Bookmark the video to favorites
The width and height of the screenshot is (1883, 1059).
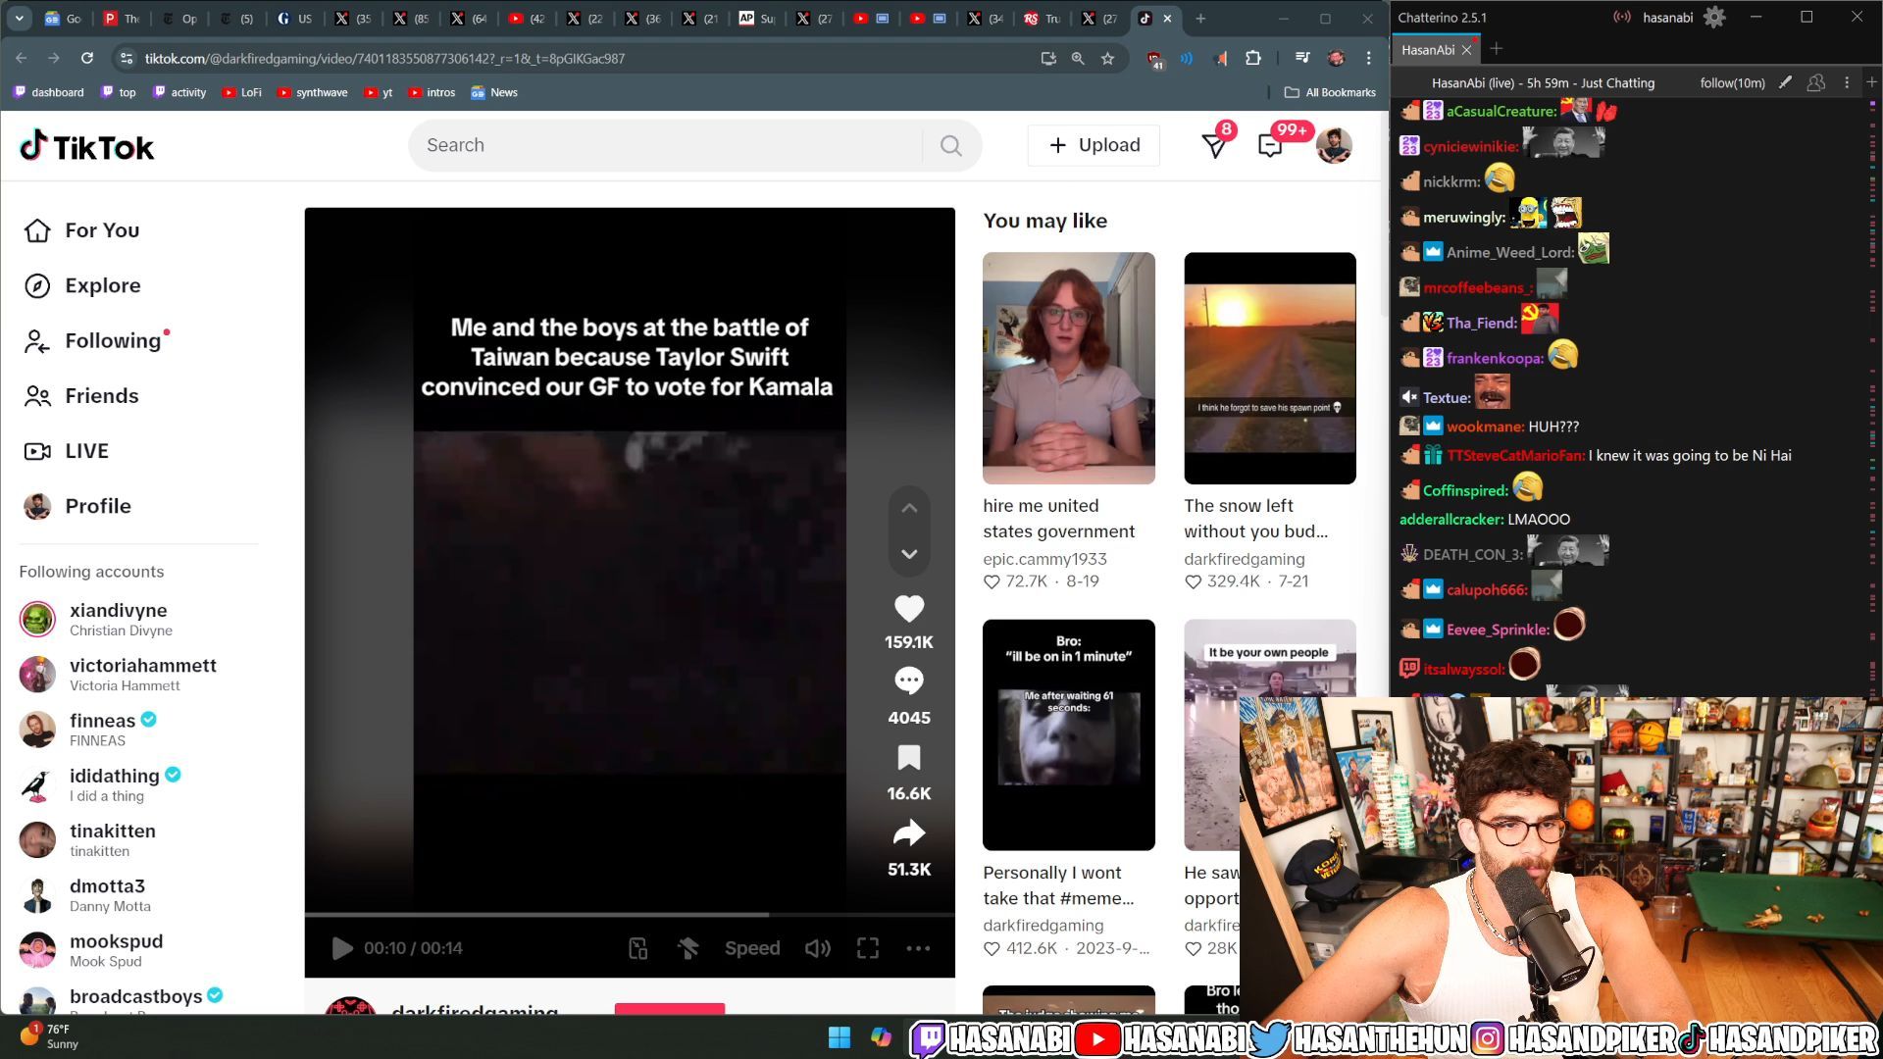point(908,758)
